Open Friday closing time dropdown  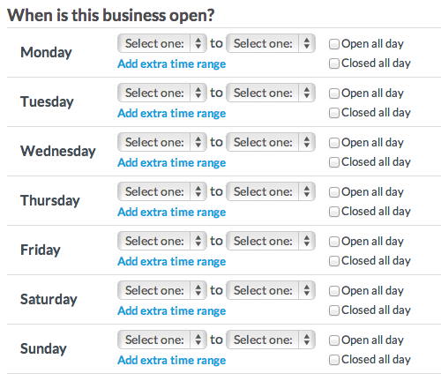271,241
